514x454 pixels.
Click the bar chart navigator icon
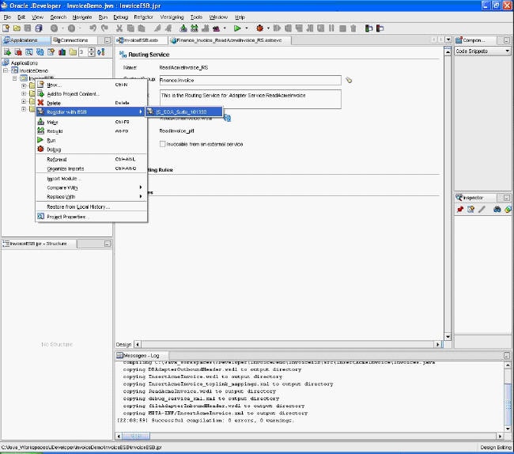[x=62, y=51]
